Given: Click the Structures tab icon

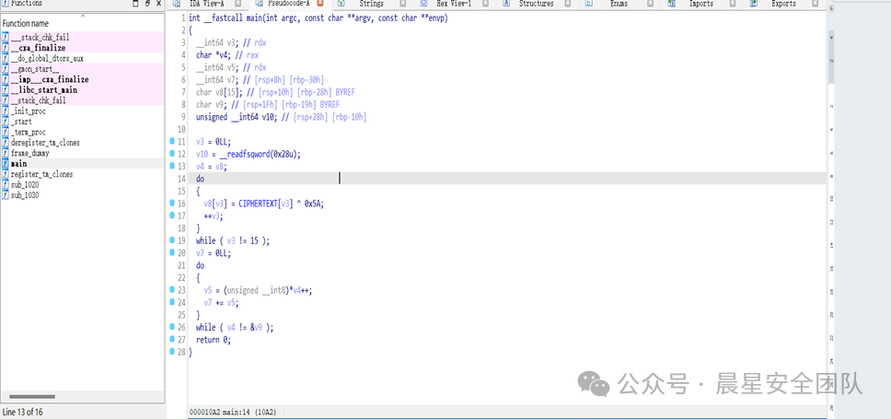Looking at the screenshot, I should (506, 4).
